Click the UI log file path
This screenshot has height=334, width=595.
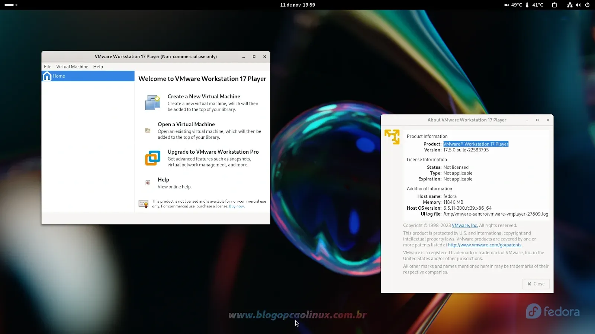(x=496, y=214)
